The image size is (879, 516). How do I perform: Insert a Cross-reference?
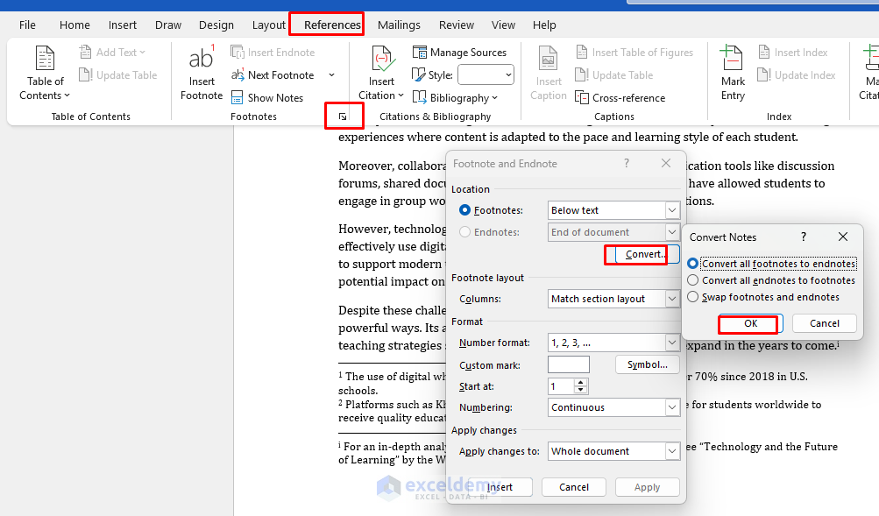click(x=620, y=98)
